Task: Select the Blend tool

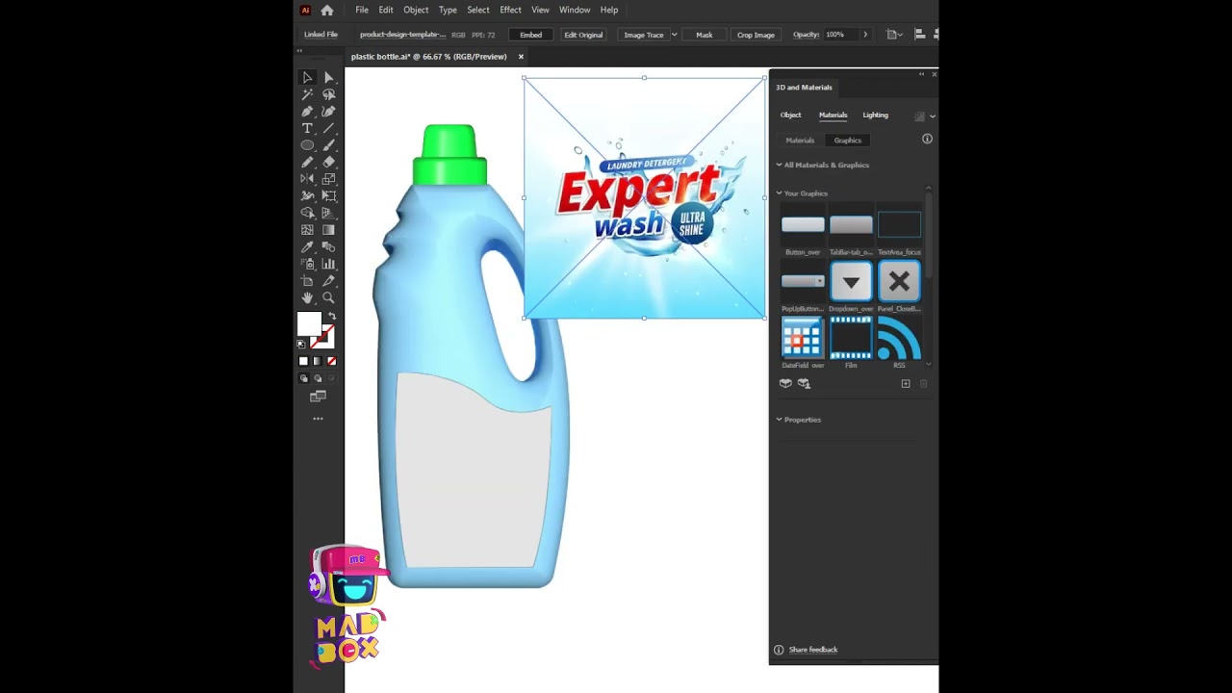Action: [x=328, y=247]
